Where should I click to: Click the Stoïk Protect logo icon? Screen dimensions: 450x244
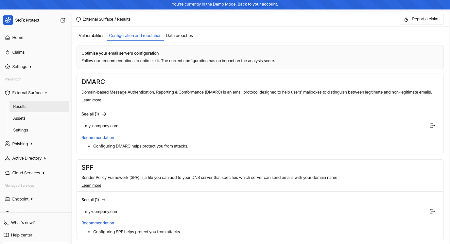pos(8,20)
